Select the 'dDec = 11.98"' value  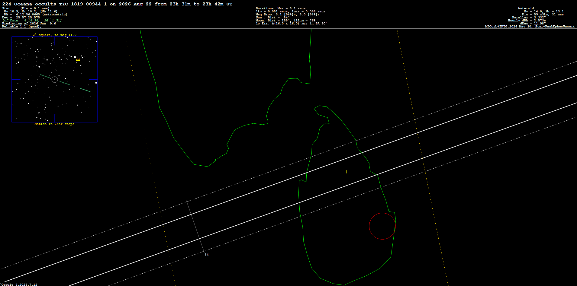[533, 24]
